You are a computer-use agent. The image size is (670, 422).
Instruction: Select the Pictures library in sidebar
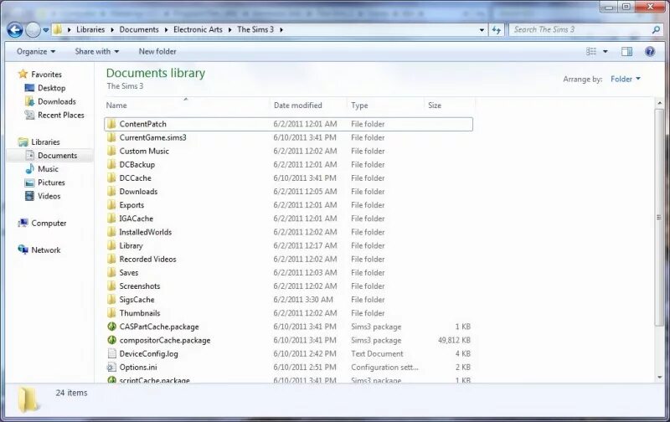click(51, 183)
